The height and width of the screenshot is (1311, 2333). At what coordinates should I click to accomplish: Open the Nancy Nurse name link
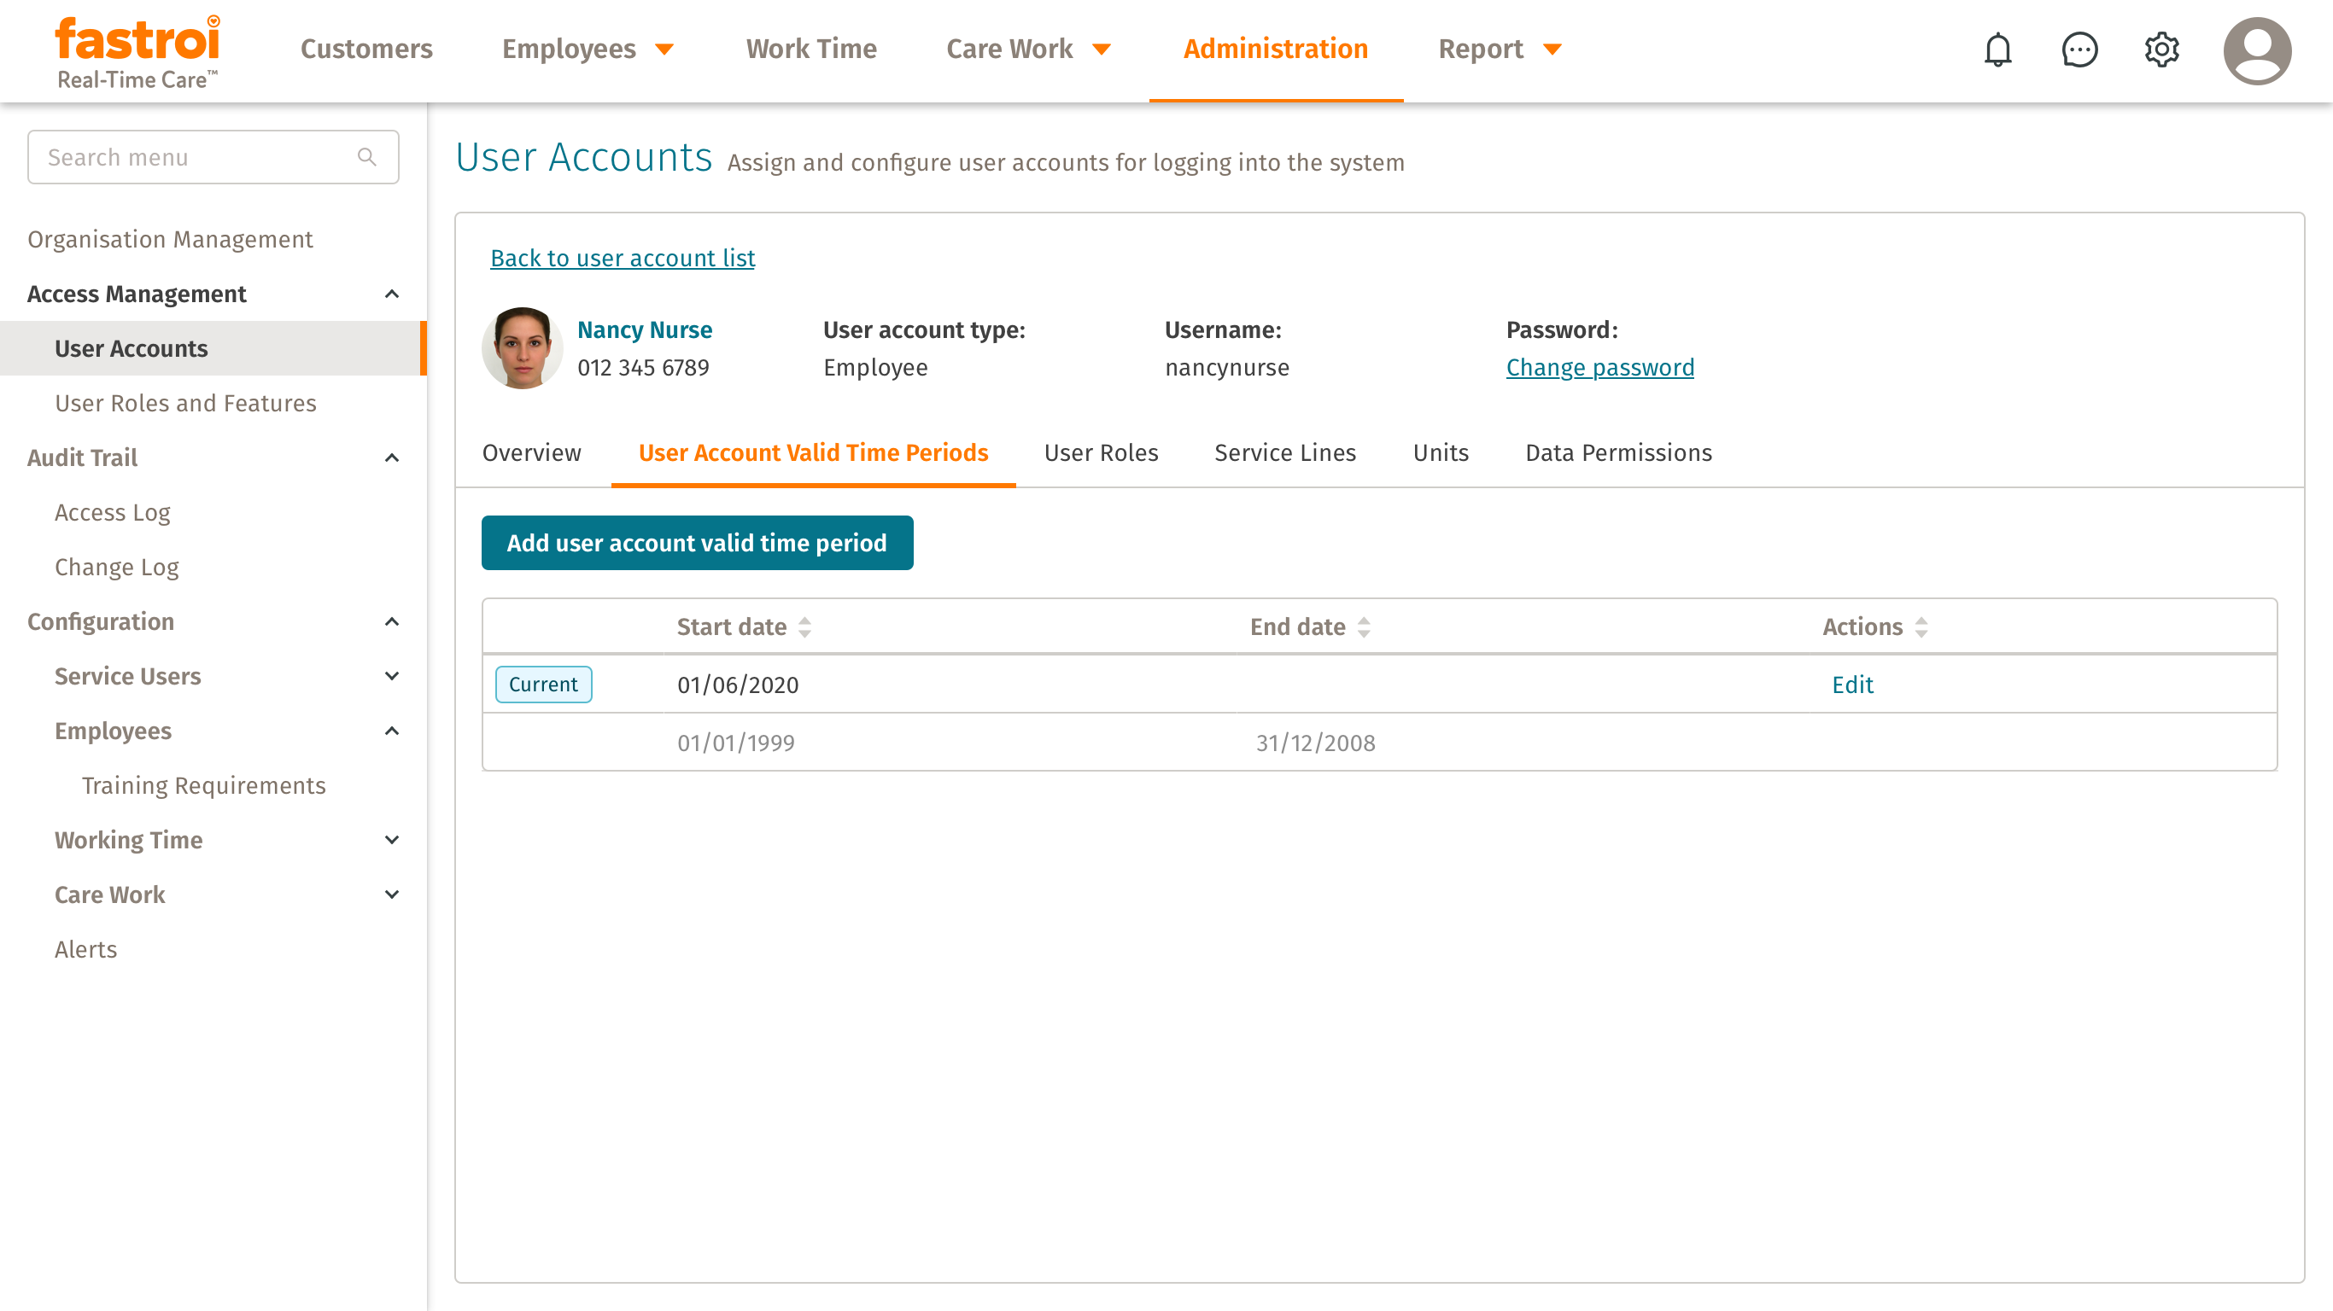pyautogui.click(x=645, y=329)
